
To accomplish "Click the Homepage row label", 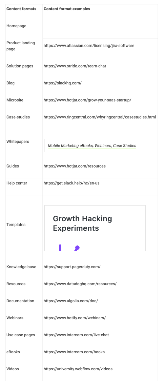I will [x=16, y=26].
